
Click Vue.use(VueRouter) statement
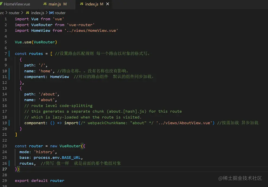(x=36, y=42)
